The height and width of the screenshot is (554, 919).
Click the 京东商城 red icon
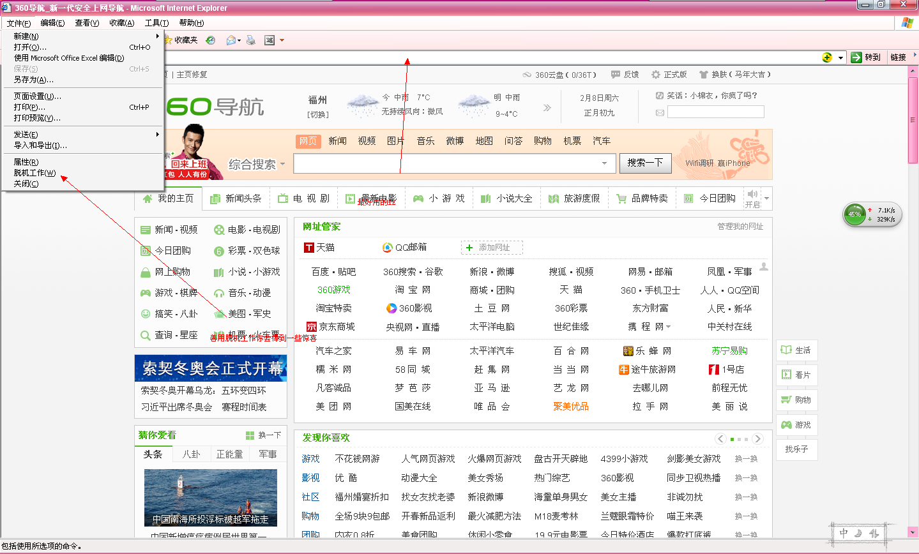[312, 327]
